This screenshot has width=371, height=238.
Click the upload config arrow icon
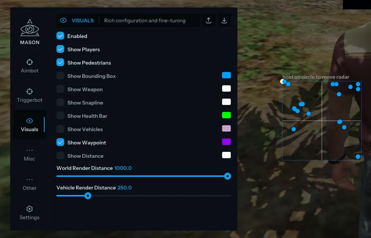click(x=208, y=21)
